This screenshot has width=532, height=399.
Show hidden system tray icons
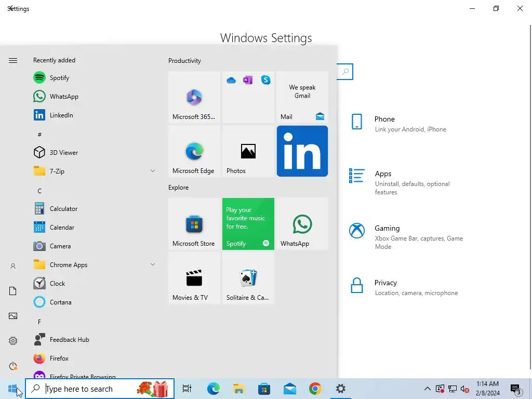coord(428,389)
